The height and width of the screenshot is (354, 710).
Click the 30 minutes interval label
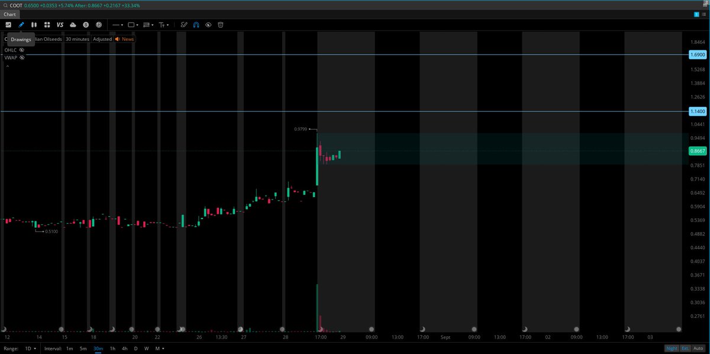point(78,39)
